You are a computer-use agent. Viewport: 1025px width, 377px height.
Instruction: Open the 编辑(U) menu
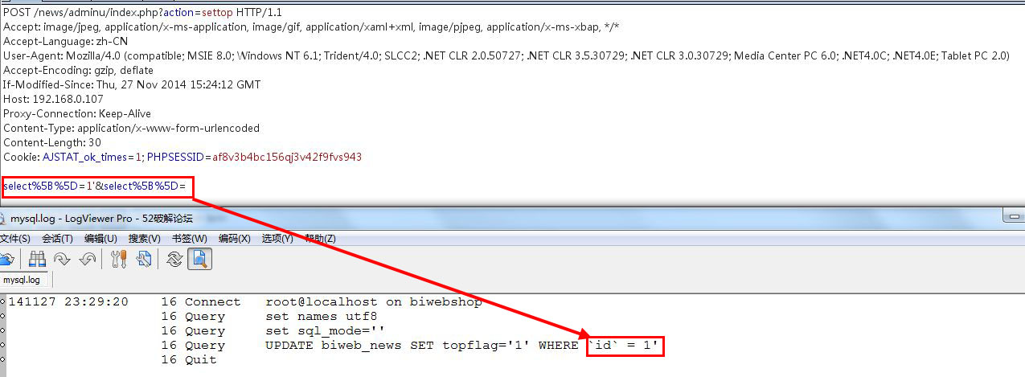[100, 239]
